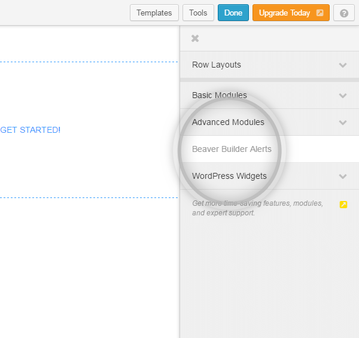Click the empty white canvas below the row
Image resolution: width=359 pixels, height=338 pixels.
90,269
